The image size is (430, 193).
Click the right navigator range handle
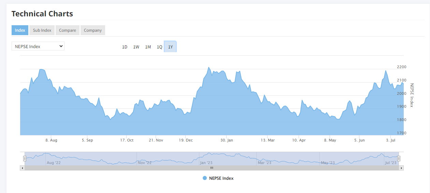click(x=399, y=159)
